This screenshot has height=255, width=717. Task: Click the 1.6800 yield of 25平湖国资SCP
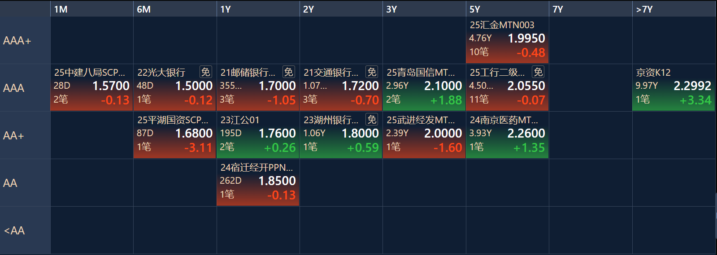(x=194, y=134)
